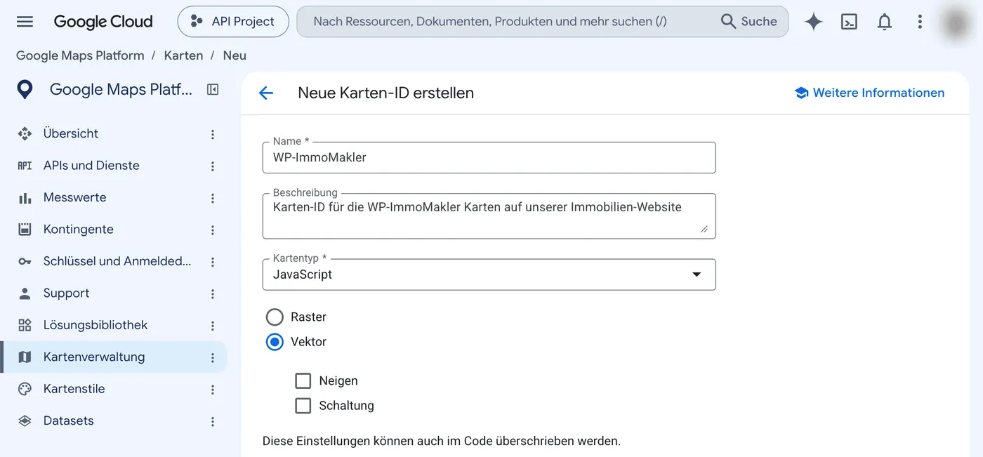Click the Google Maps Platform sidebar title
This screenshot has height=457, width=983.
coord(121,90)
